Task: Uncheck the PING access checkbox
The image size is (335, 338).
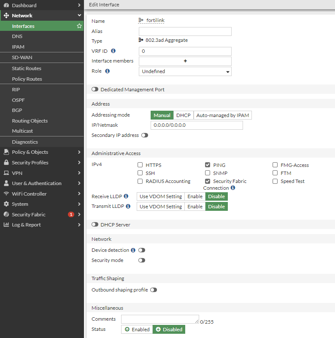Action: coord(208,165)
